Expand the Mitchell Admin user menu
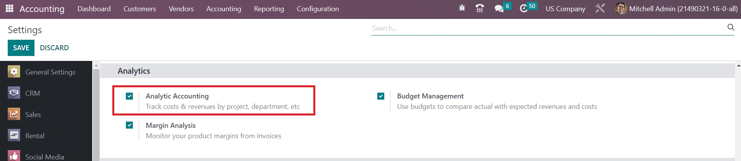This screenshot has width=741, height=161. click(676, 8)
